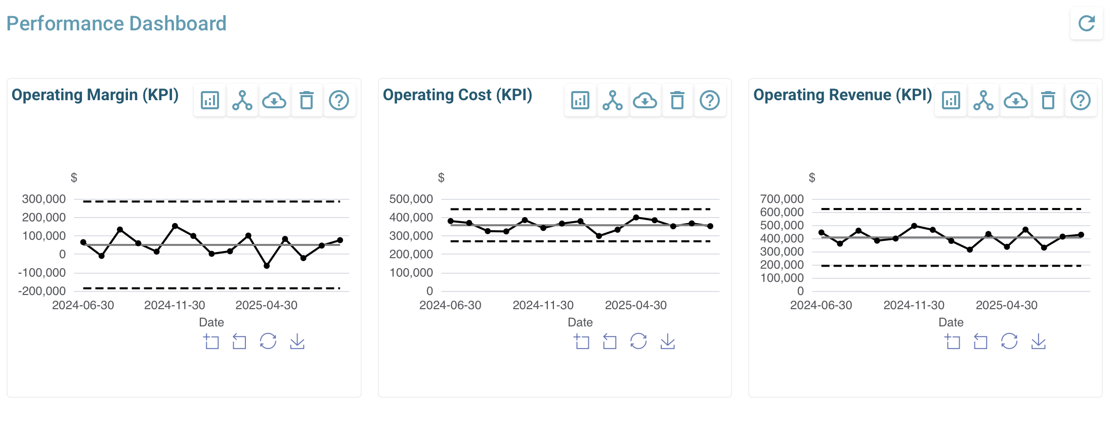Open chart view icon for Operating Cost
Viewport: 1115px width, 421px height.
coord(580,100)
